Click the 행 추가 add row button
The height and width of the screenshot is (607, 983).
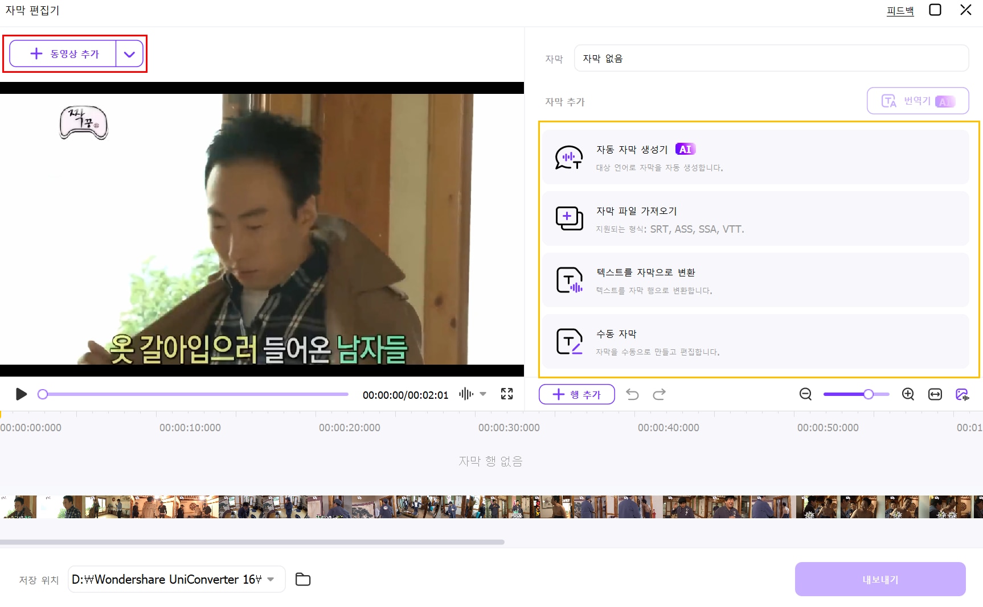576,394
